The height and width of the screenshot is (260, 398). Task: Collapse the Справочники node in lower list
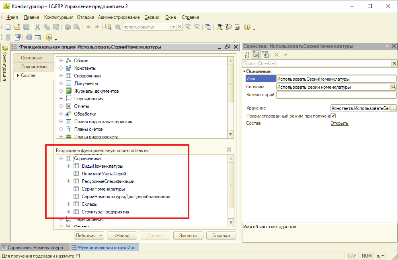pos(61,158)
